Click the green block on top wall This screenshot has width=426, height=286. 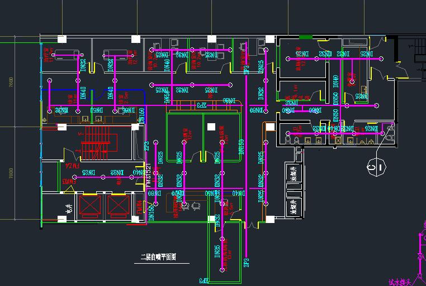306,37
